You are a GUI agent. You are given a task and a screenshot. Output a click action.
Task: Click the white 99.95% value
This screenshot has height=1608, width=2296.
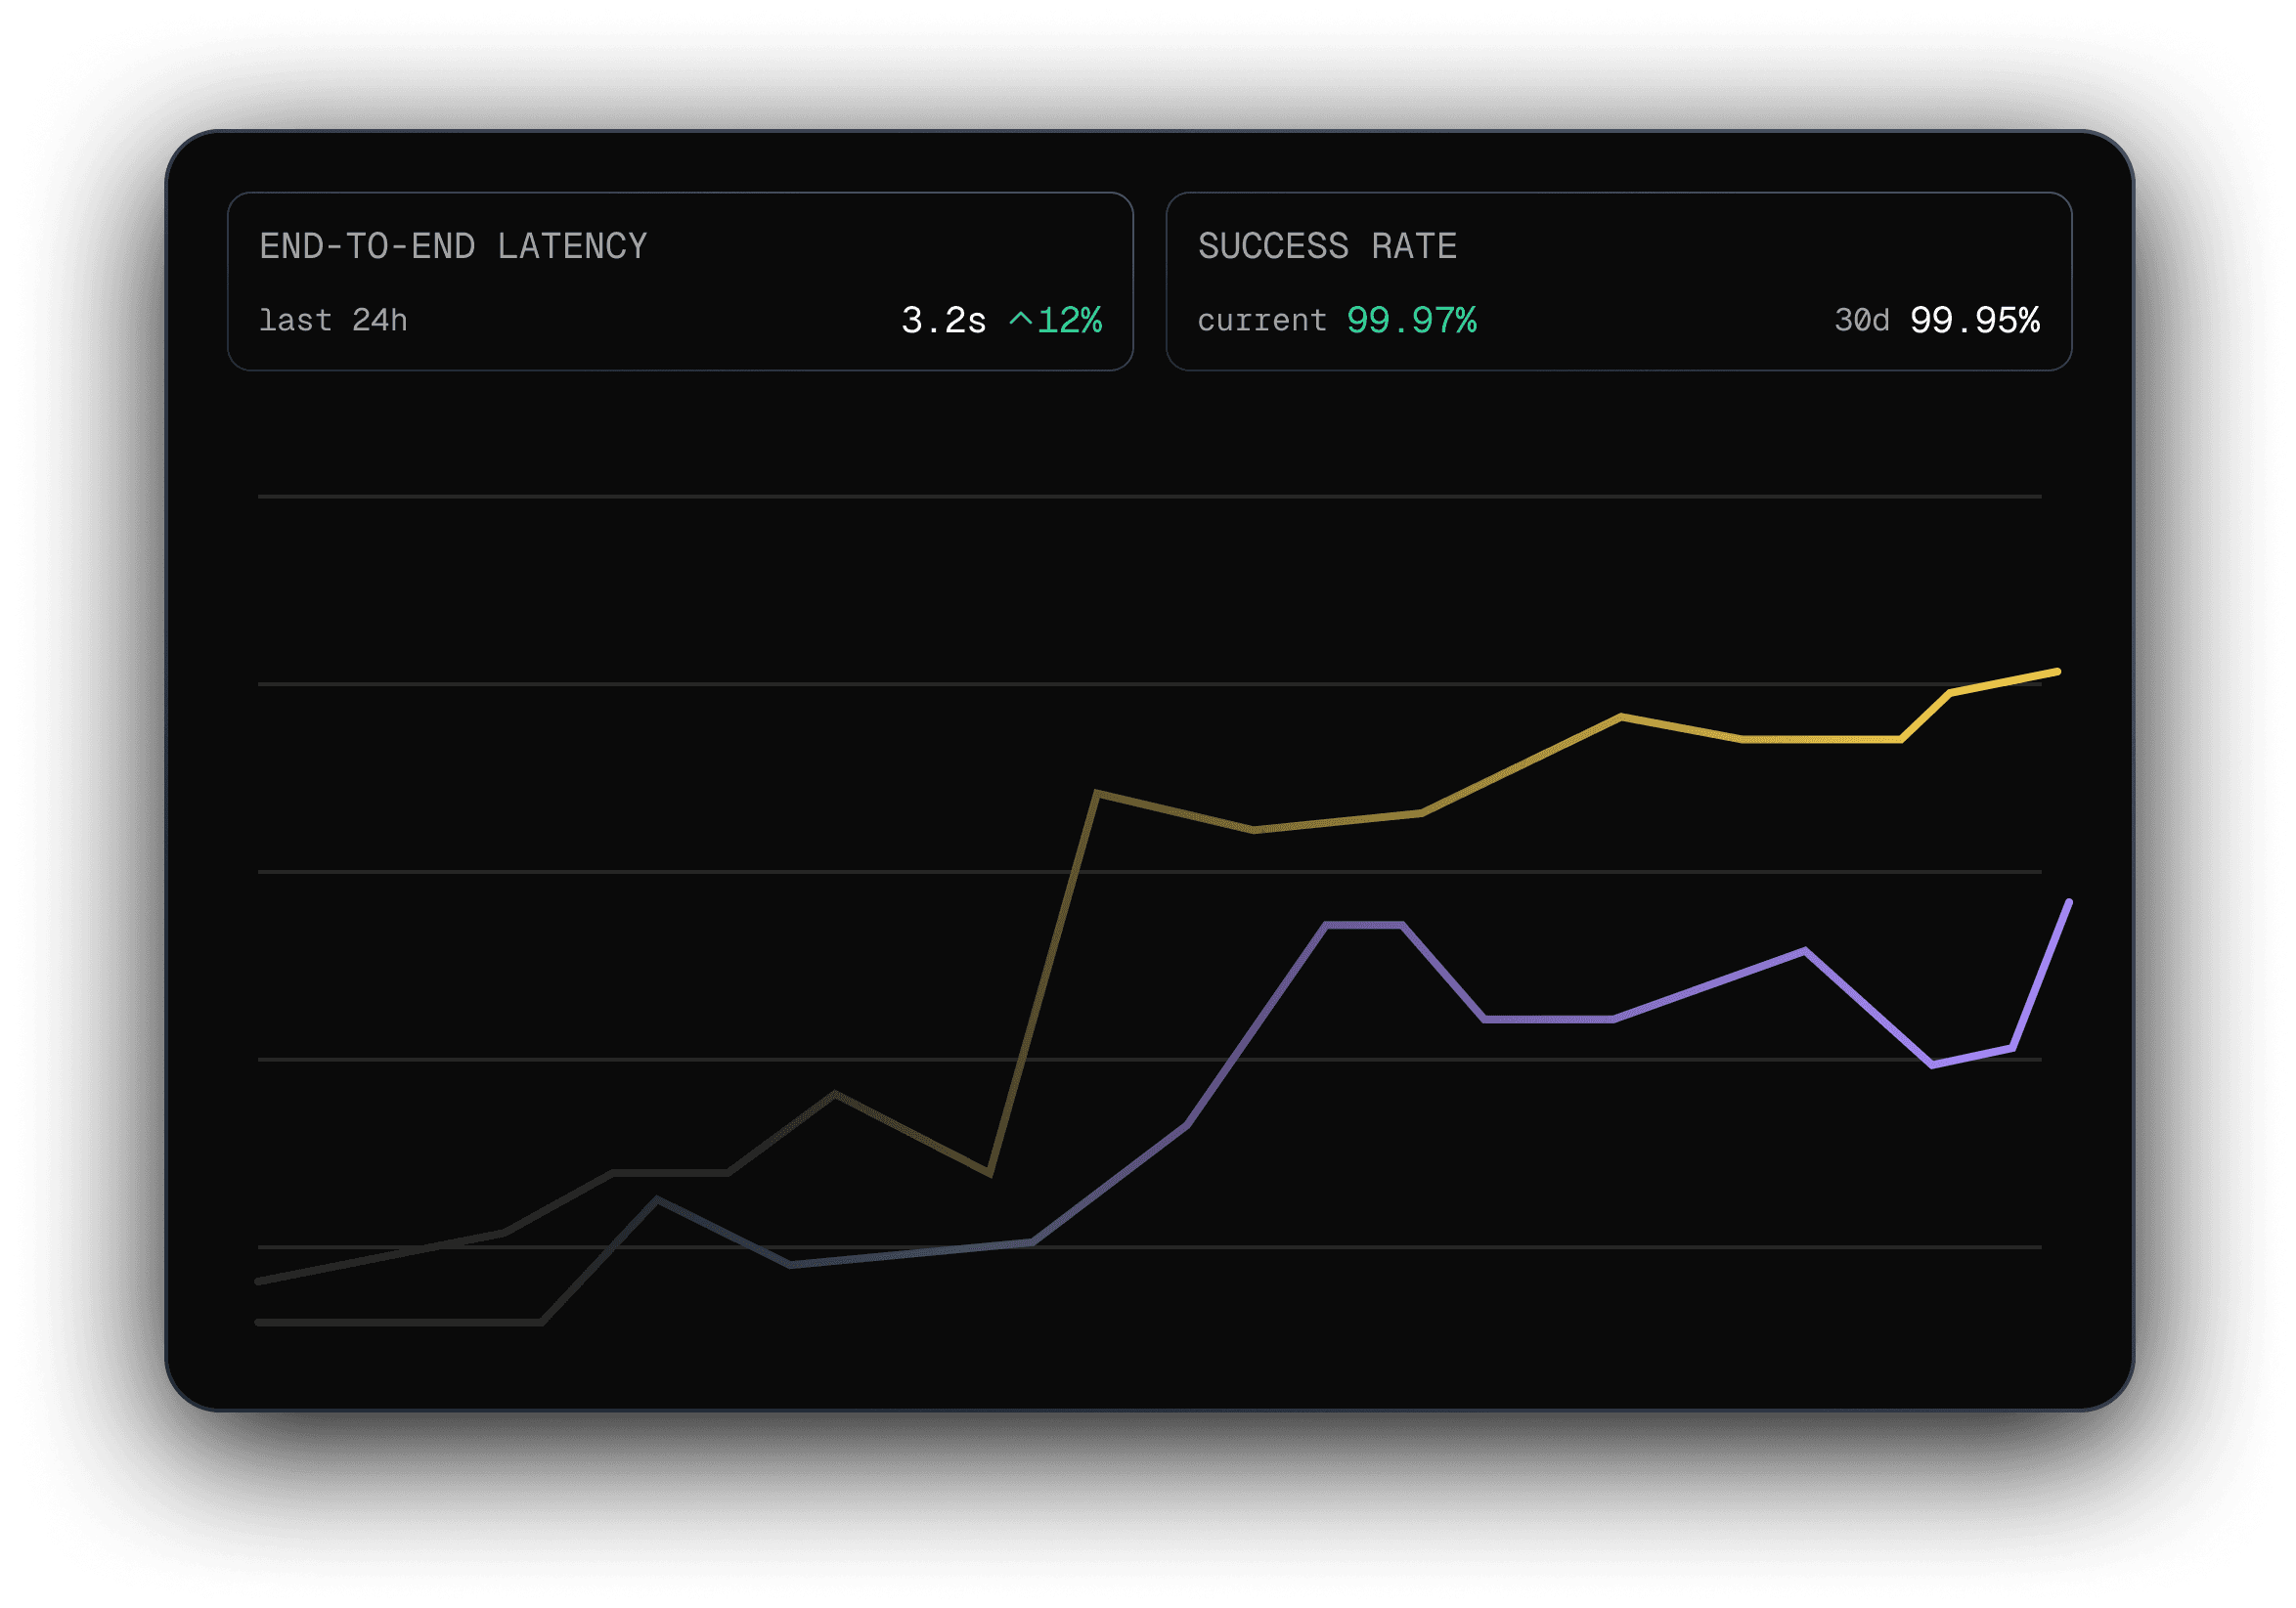point(1974,321)
